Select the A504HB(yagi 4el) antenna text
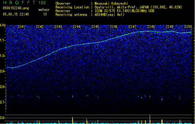Viewport: 195px width, 124px height. coord(109,15)
